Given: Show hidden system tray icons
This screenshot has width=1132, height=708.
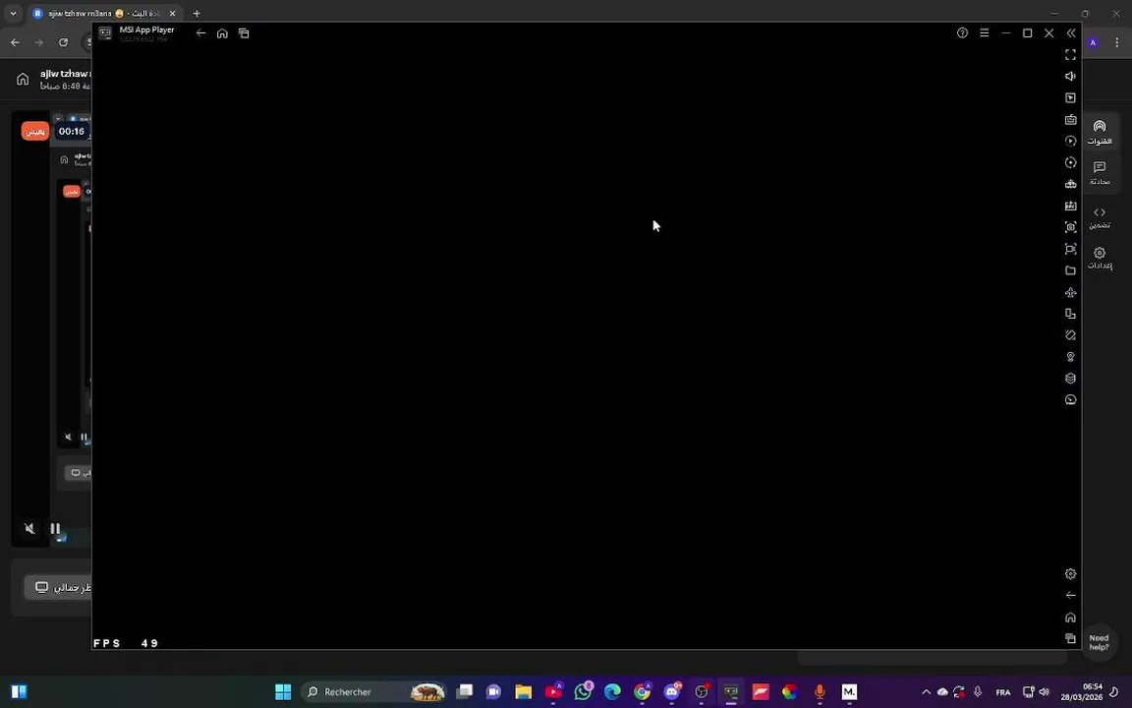Looking at the screenshot, I should coord(927,692).
